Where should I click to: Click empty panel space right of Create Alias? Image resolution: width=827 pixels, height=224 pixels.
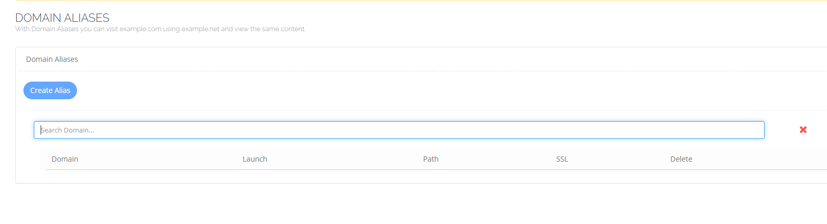(x=416, y=90)
